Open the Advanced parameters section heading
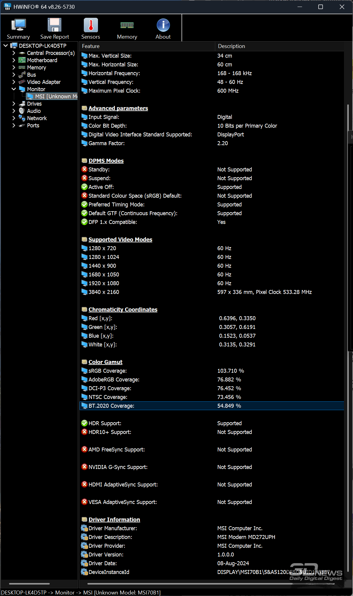 click(118, 108)
